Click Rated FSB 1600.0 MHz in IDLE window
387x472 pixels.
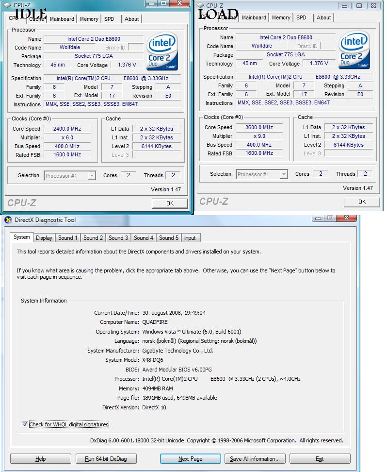[67, 155]
